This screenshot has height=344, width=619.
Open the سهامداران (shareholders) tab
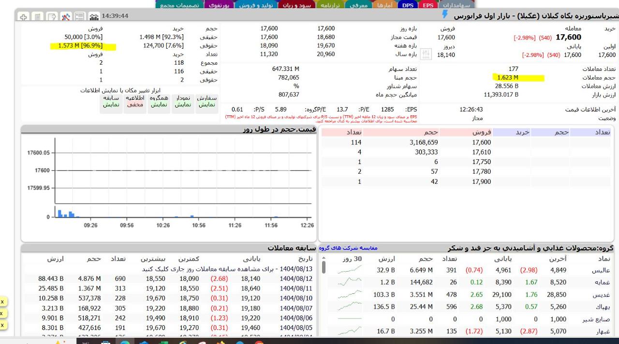coord(457,5)
